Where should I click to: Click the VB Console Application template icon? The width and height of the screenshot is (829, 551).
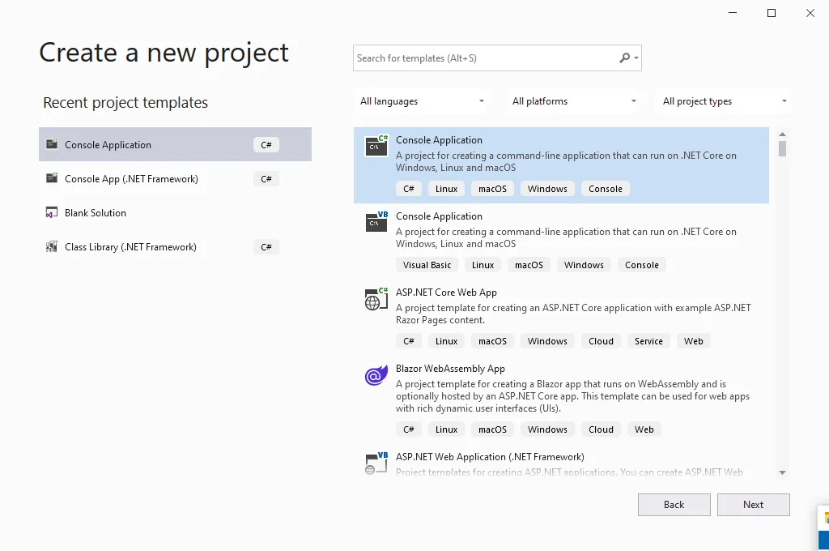coord(376,221)
